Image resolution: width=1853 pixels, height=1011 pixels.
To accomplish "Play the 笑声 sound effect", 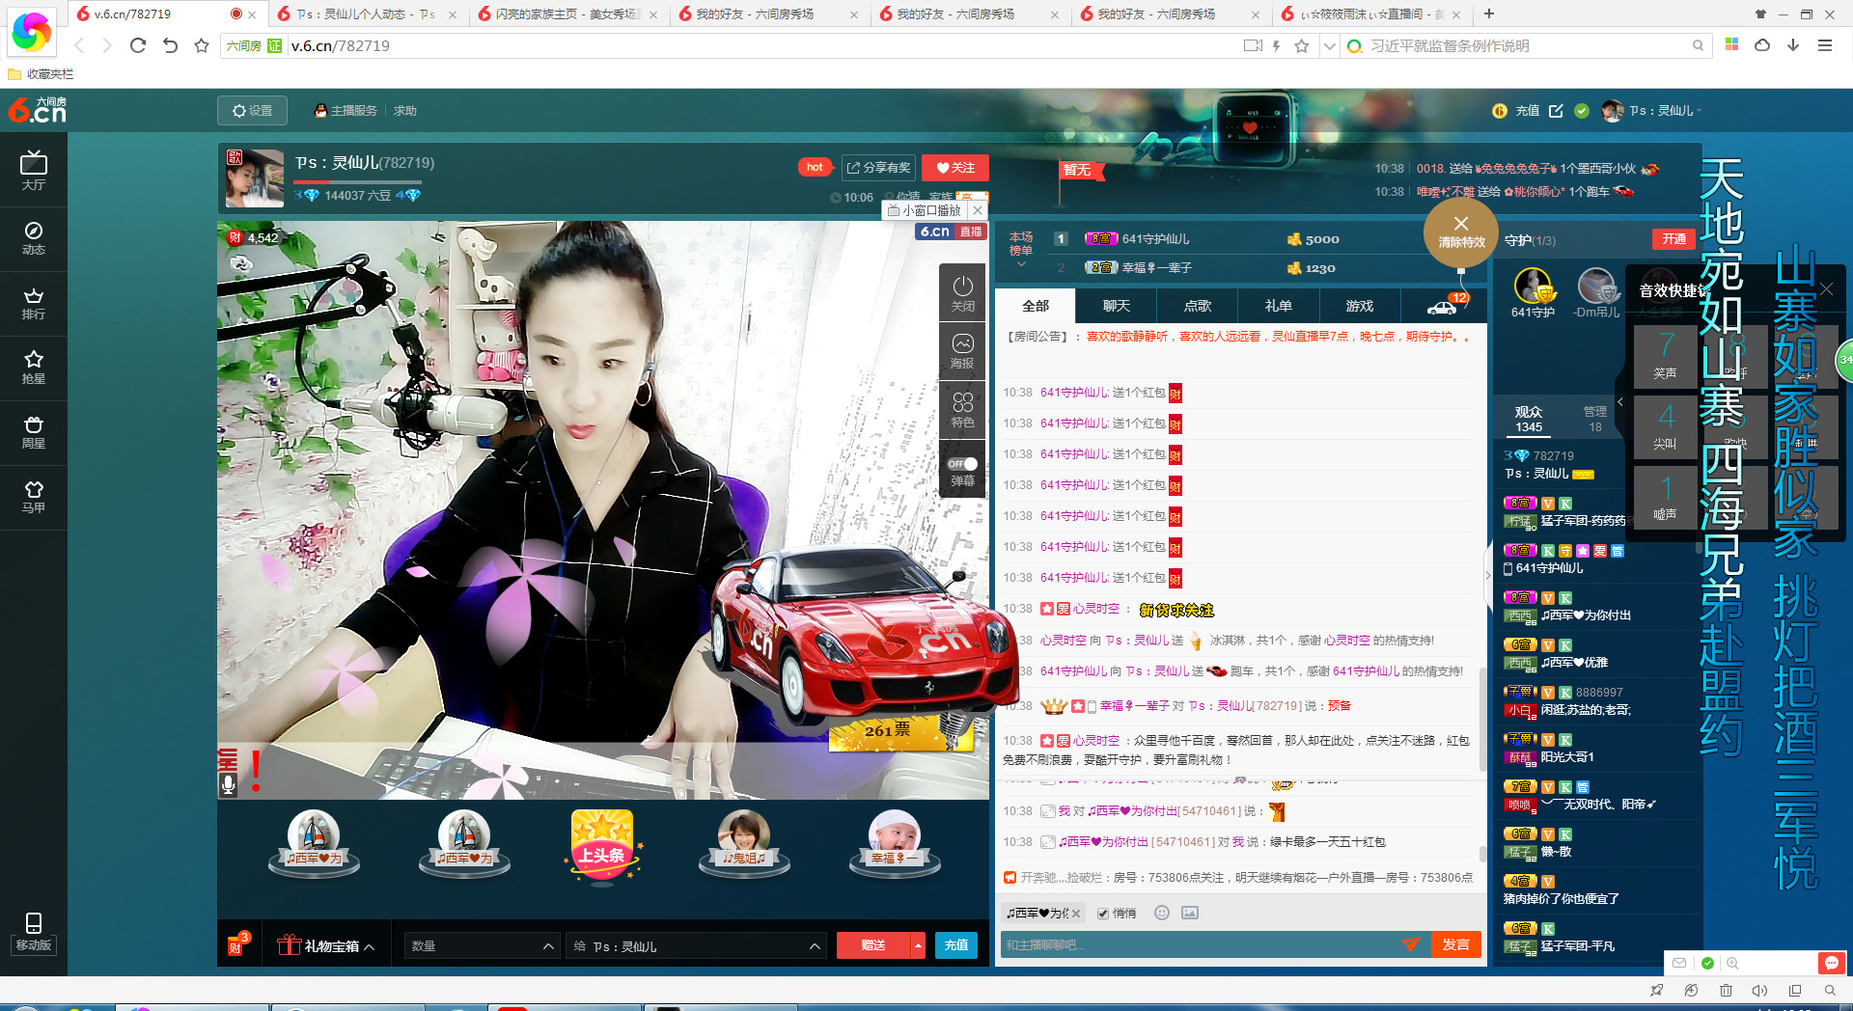I will (x=1665, y=356).
